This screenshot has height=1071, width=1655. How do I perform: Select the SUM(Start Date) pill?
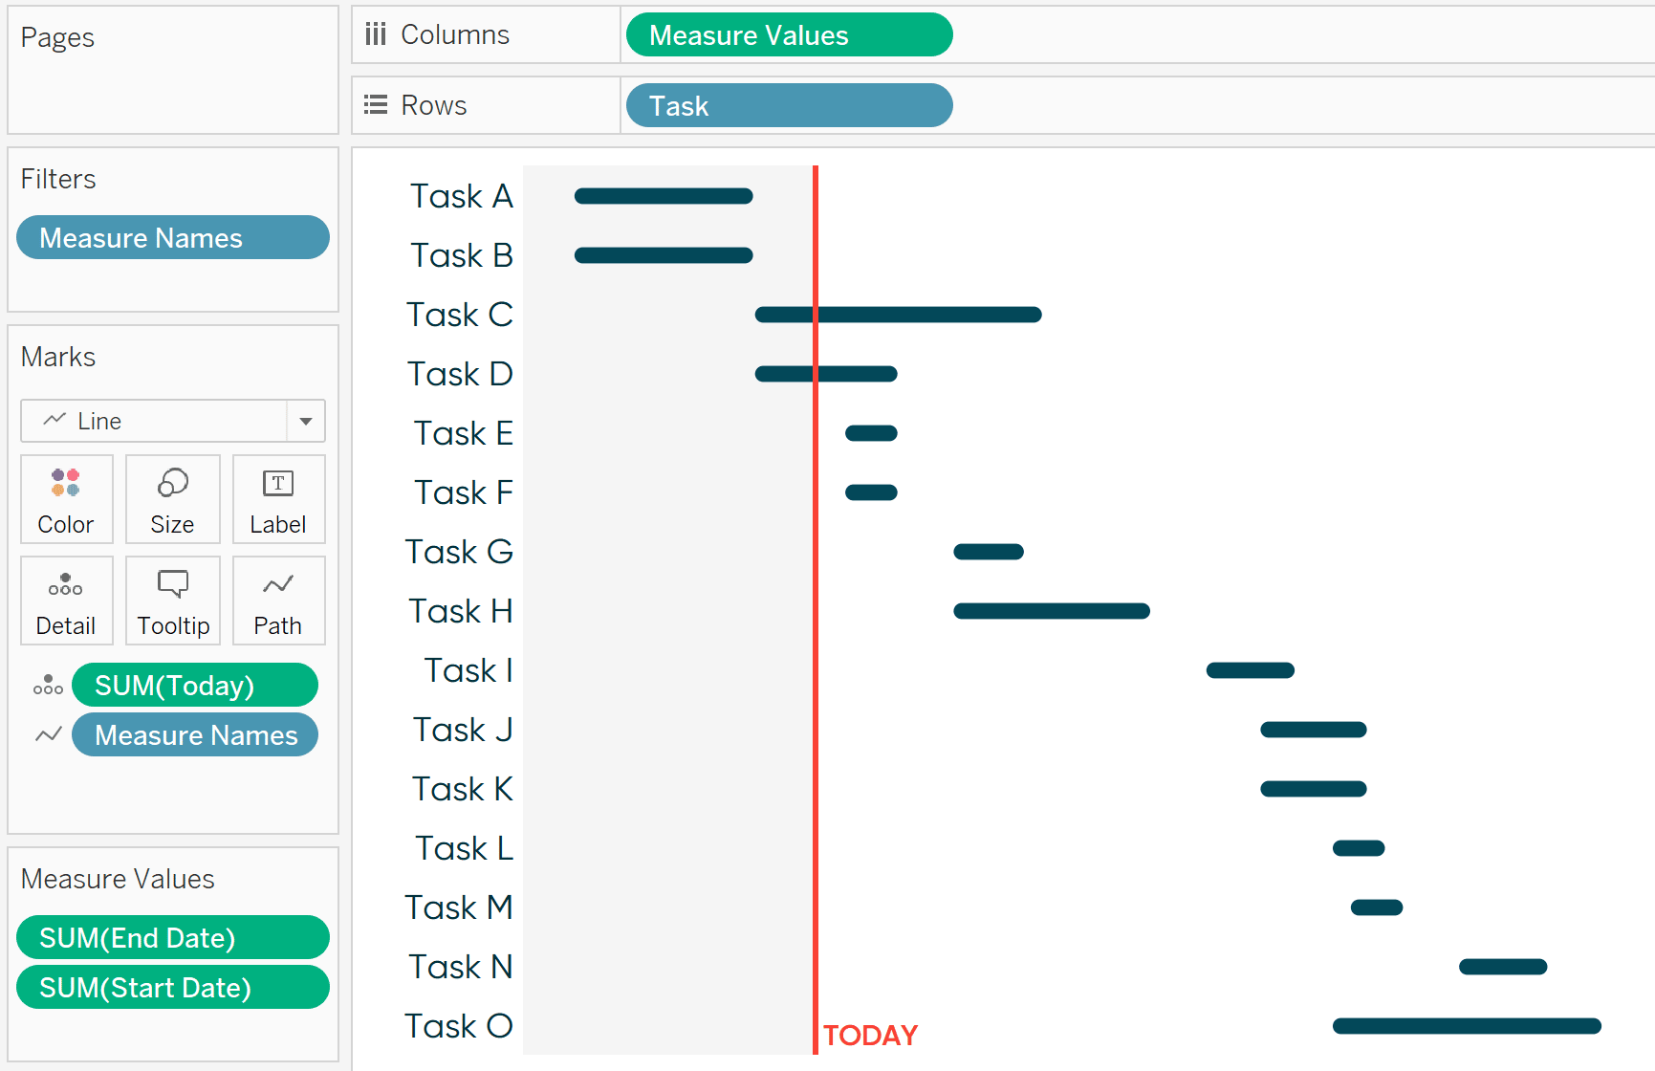(x=172, y=987)
